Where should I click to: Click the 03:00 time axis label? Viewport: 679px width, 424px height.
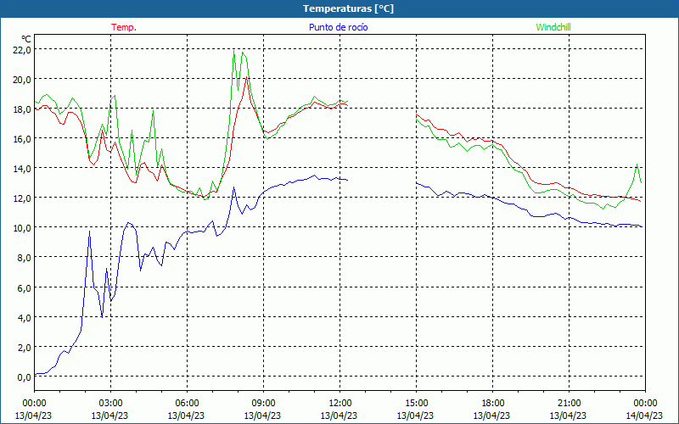(110, 404)
